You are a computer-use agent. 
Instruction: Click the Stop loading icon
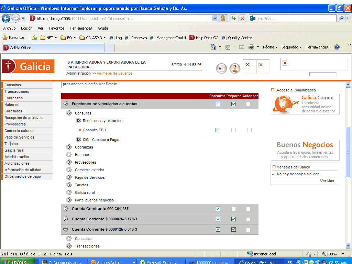coord(242,19)
